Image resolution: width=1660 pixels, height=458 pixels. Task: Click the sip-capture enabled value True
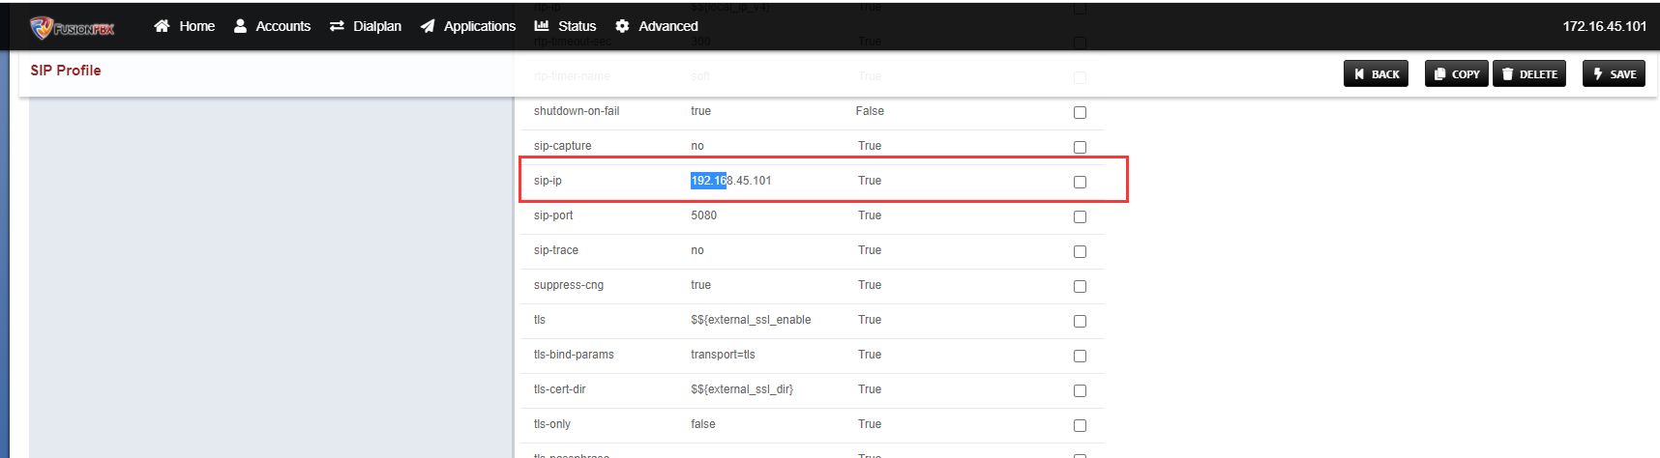pyautogui.click(x=870, y=146)
